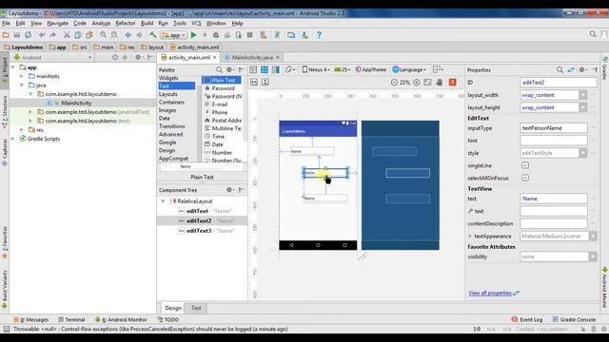The height and width of the screenshot is (342, 609).
Task: Click the expand vertically constraint icon
Action: (265, 83)
